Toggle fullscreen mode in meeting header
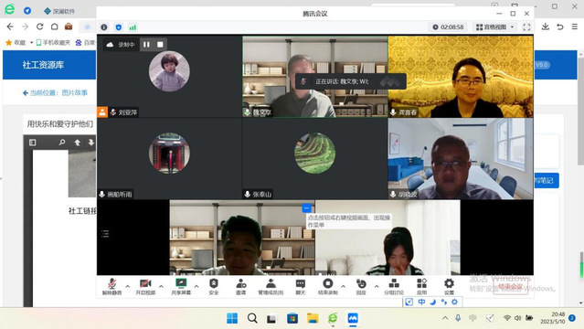 point(526,27)
